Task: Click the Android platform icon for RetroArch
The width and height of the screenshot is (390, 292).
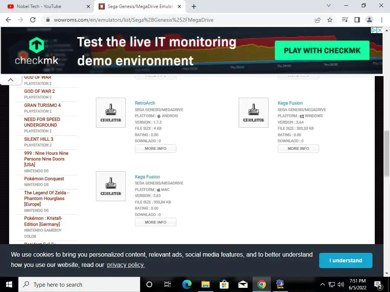Action: pyautogui.click(x=159, y=116)
